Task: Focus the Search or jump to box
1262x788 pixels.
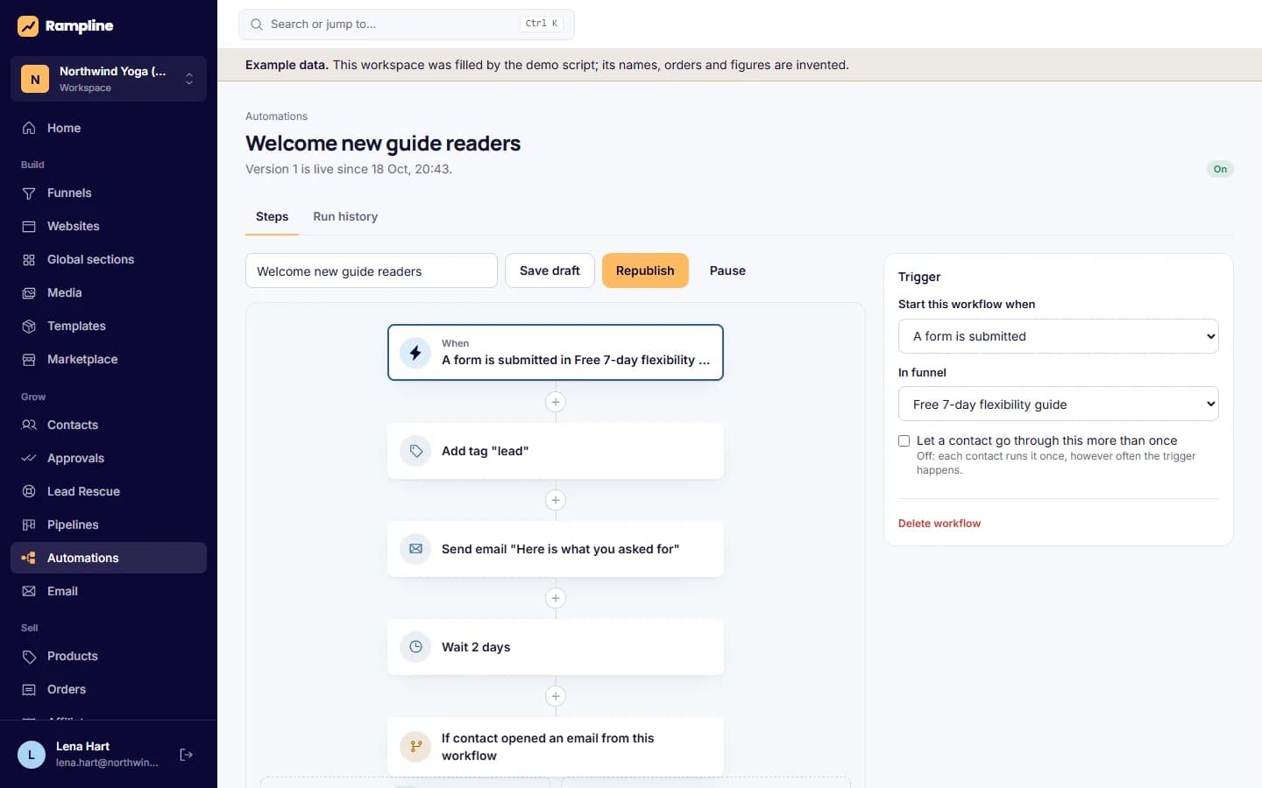Action: coord(407,25)
